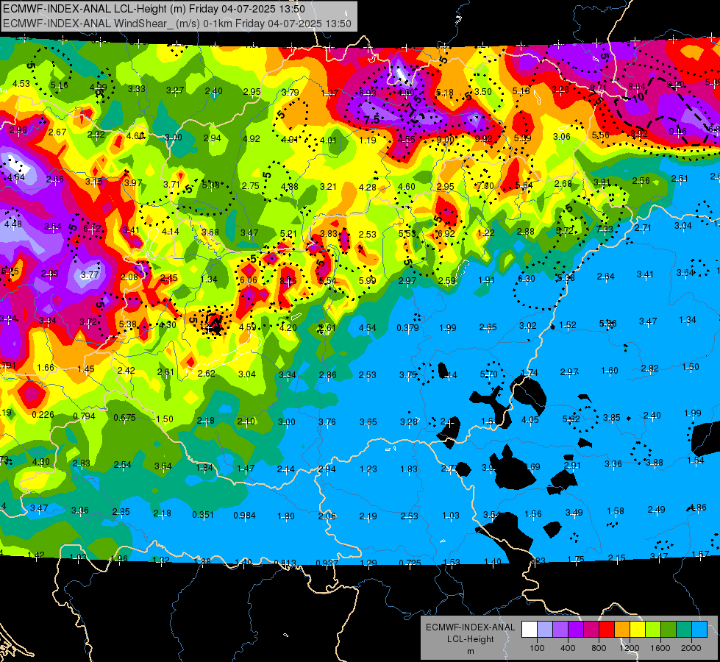Click wind shear value 9.96

click(678, 132)
